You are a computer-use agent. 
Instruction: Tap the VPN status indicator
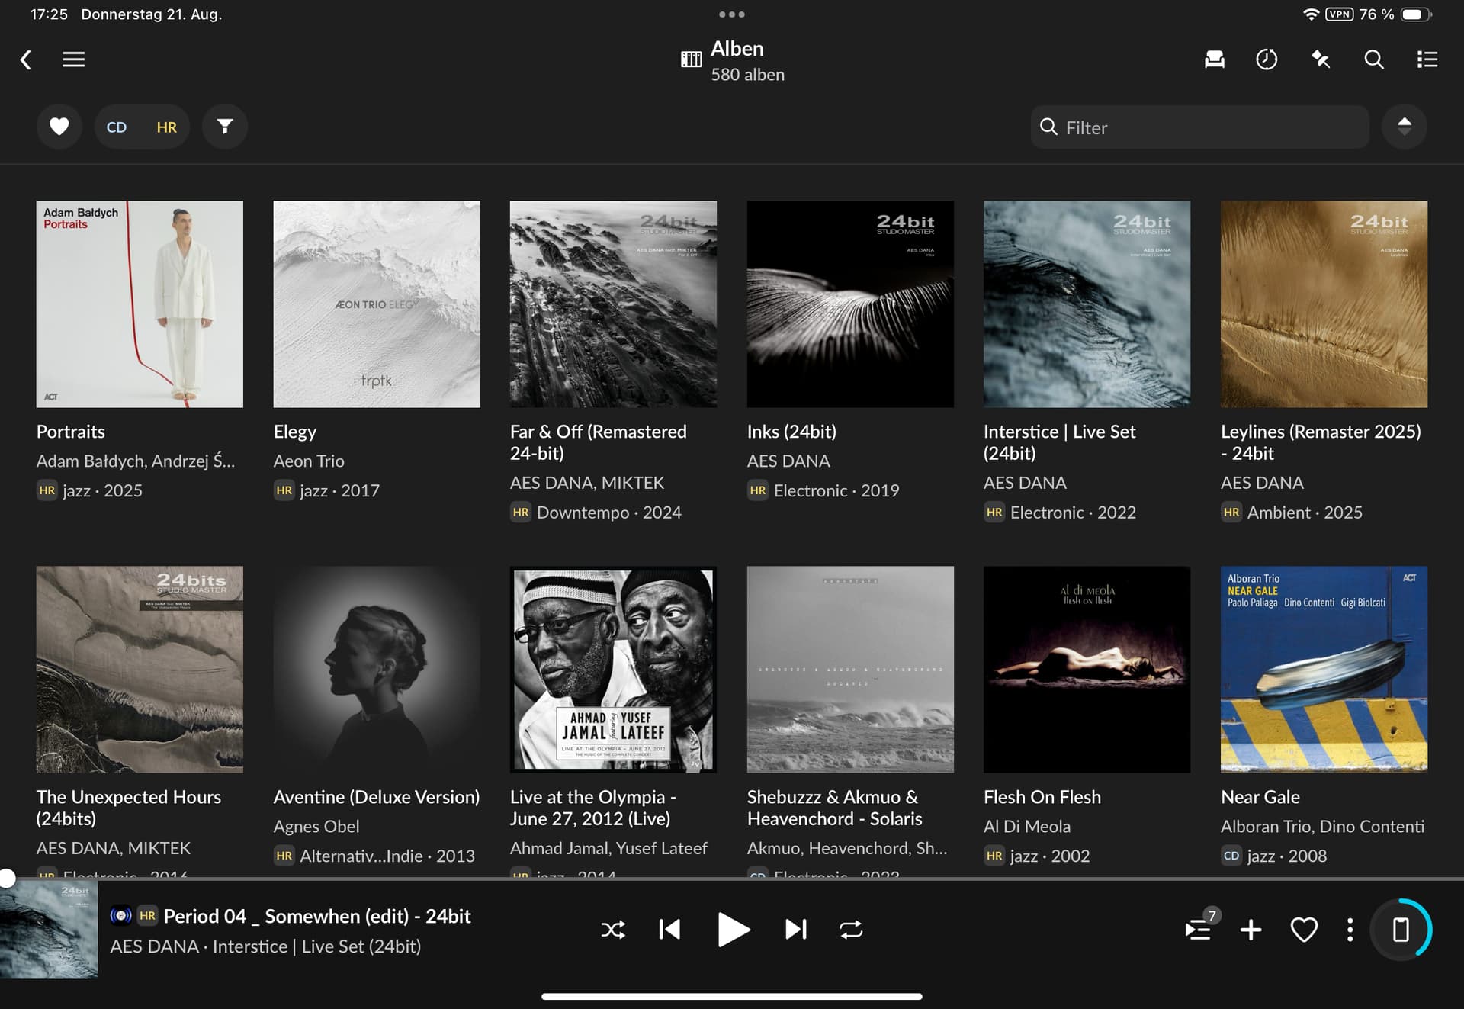[1339, 14]
